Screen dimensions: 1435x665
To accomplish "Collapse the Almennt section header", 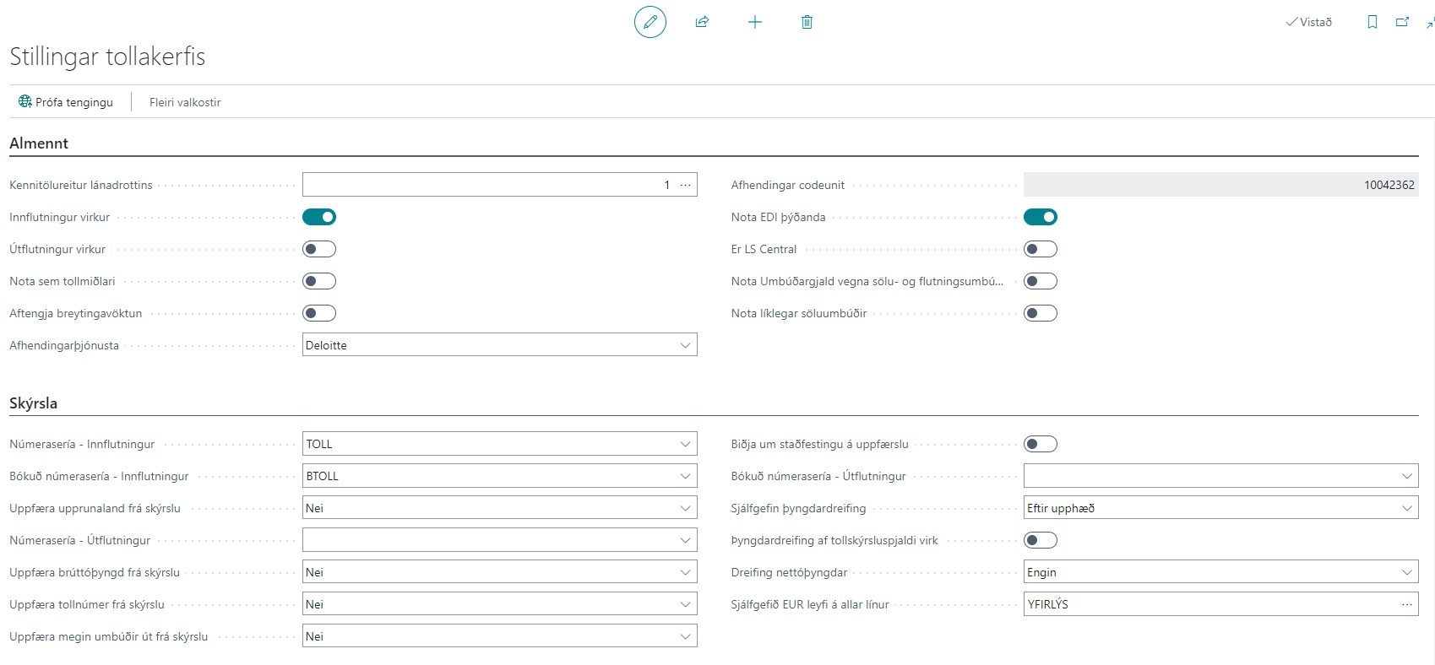I will click(x=39, y=143).
